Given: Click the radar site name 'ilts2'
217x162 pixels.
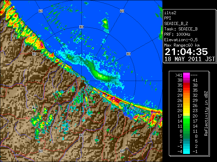Looking at the screenshot, I should click(170, 13).
